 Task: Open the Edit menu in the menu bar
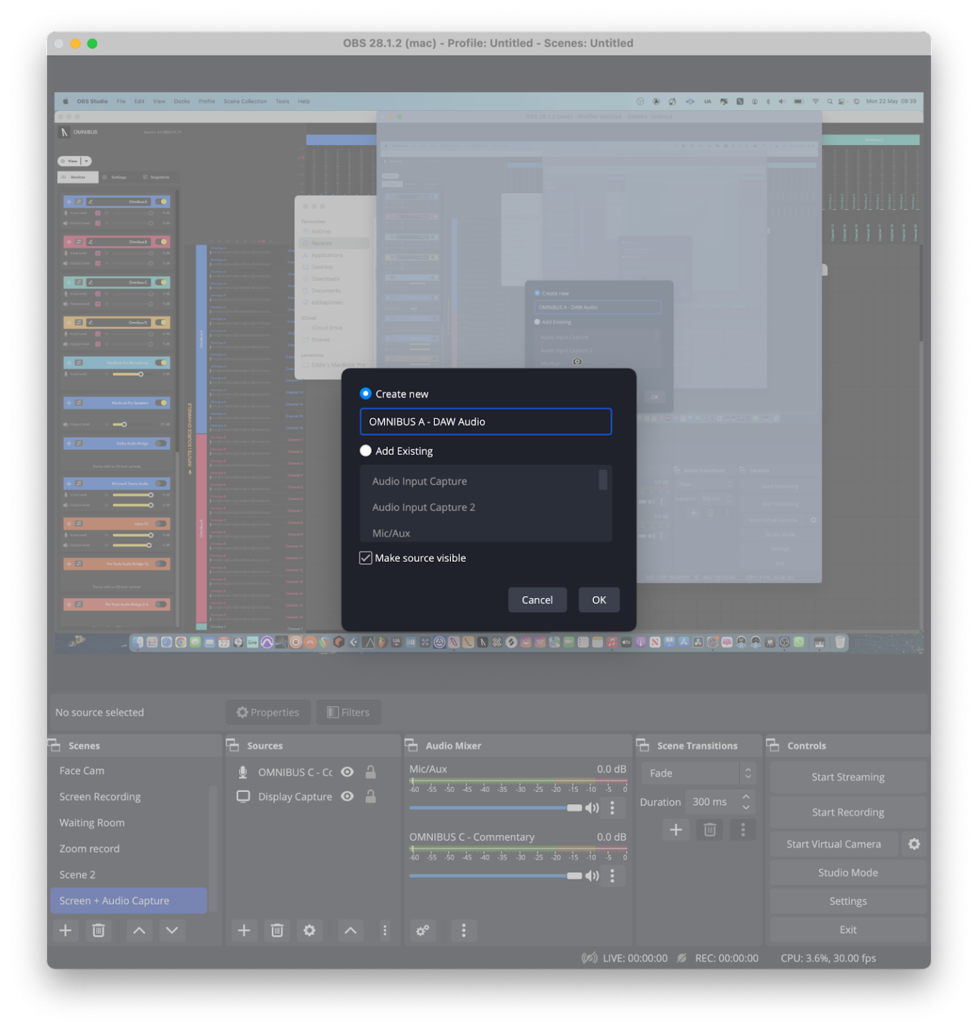coord(139,101)
